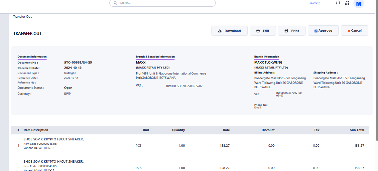Click the Document Information section heading

click(x=32, y=57)
